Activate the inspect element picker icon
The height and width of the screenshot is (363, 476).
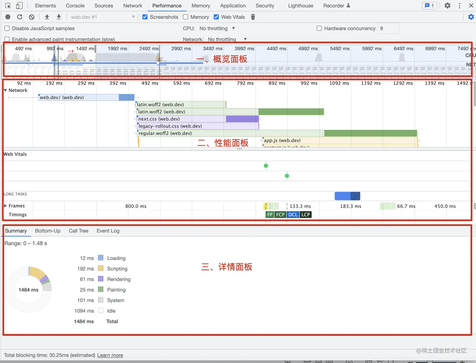8,6
